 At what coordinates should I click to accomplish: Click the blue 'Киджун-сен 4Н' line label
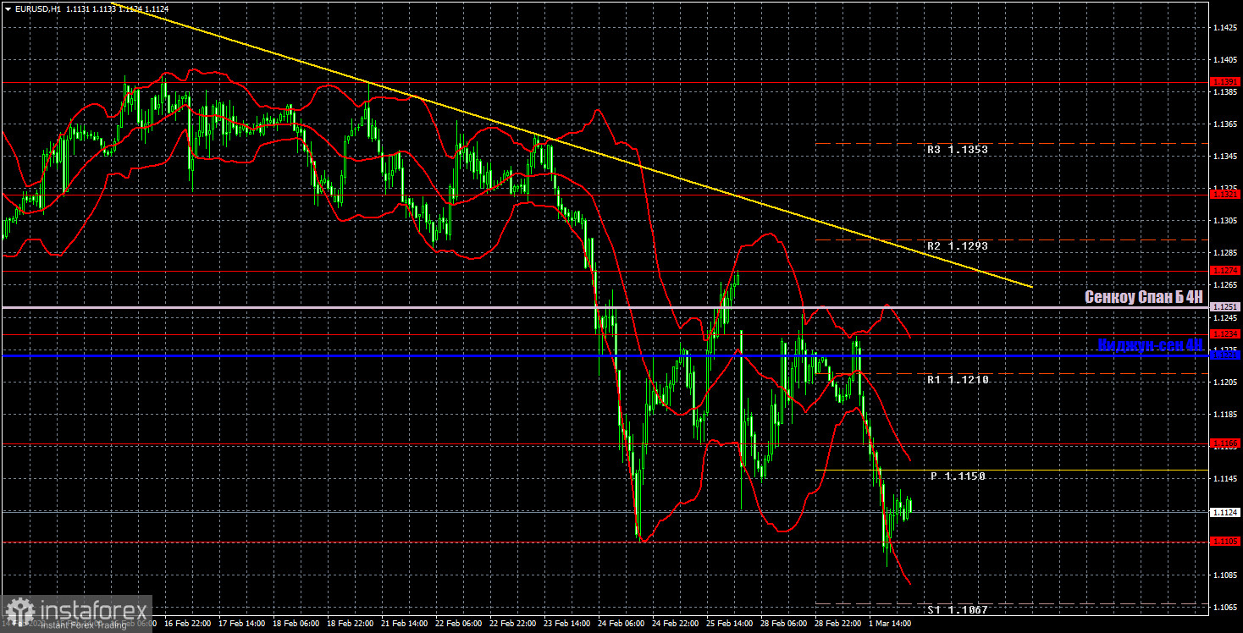[x=1150, y=345]
